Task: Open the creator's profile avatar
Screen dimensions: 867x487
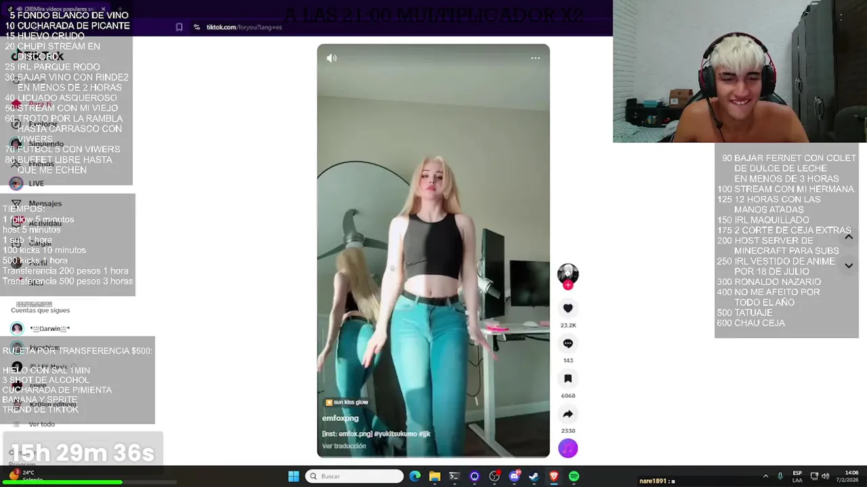Action: [x=568, y=274]
